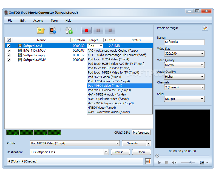This screenshot has width=216, height=171.
Task: Uncheck the Softpedia.mpg checkbox
Action: pos(9,55)
